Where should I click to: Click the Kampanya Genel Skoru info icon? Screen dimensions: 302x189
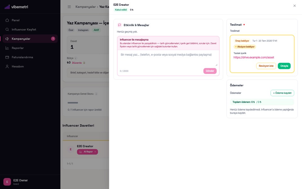coord(96,94)
